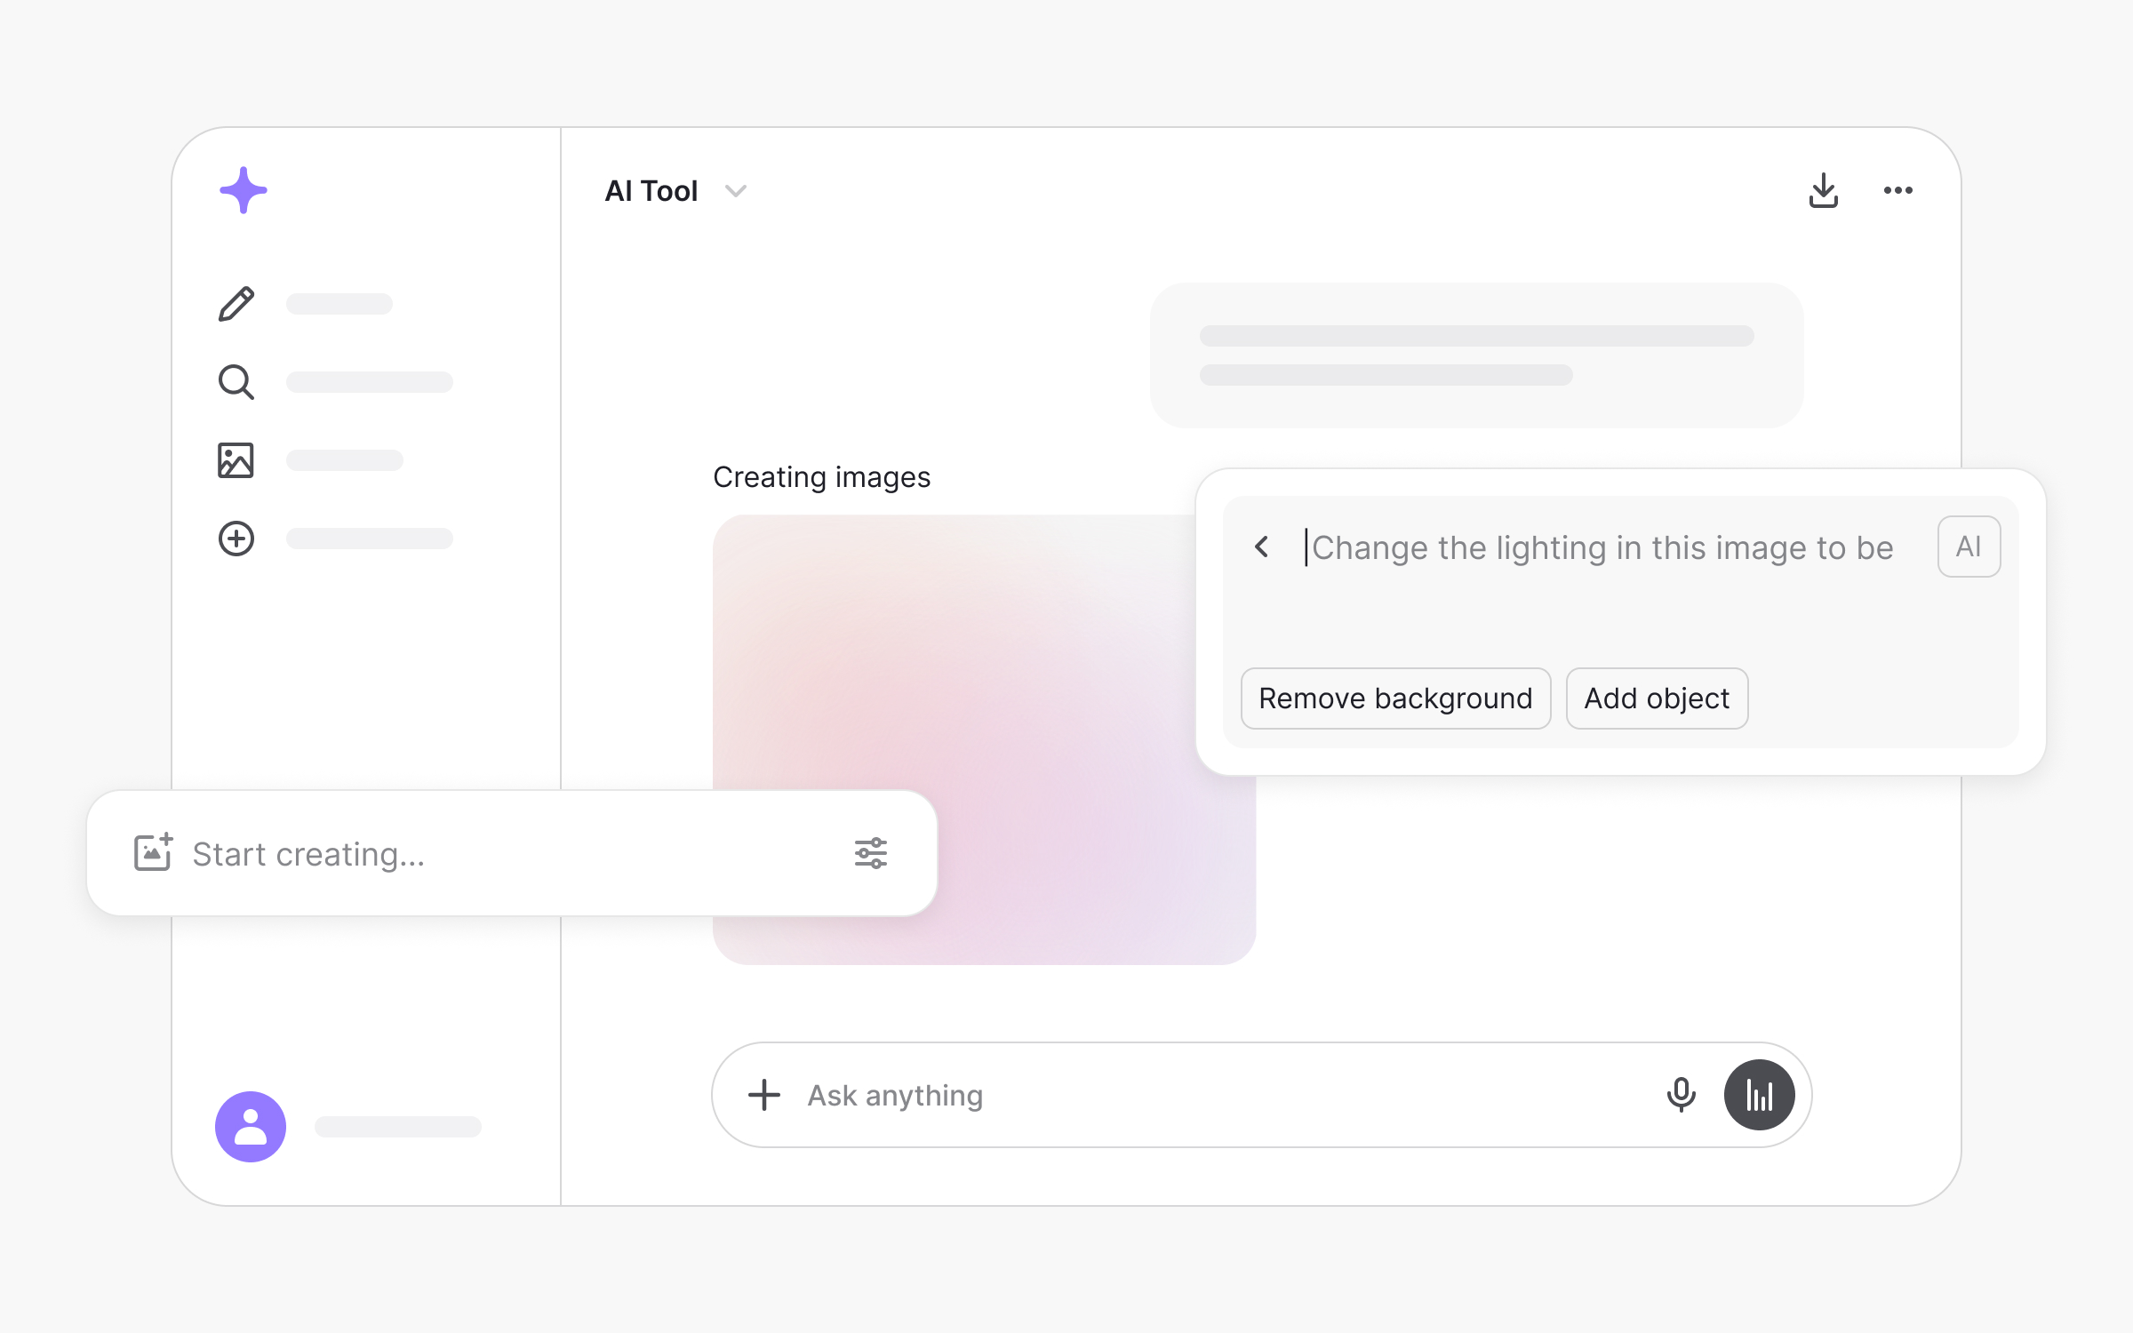Expand the AI Tool dropdown chevron

point(736,191)
